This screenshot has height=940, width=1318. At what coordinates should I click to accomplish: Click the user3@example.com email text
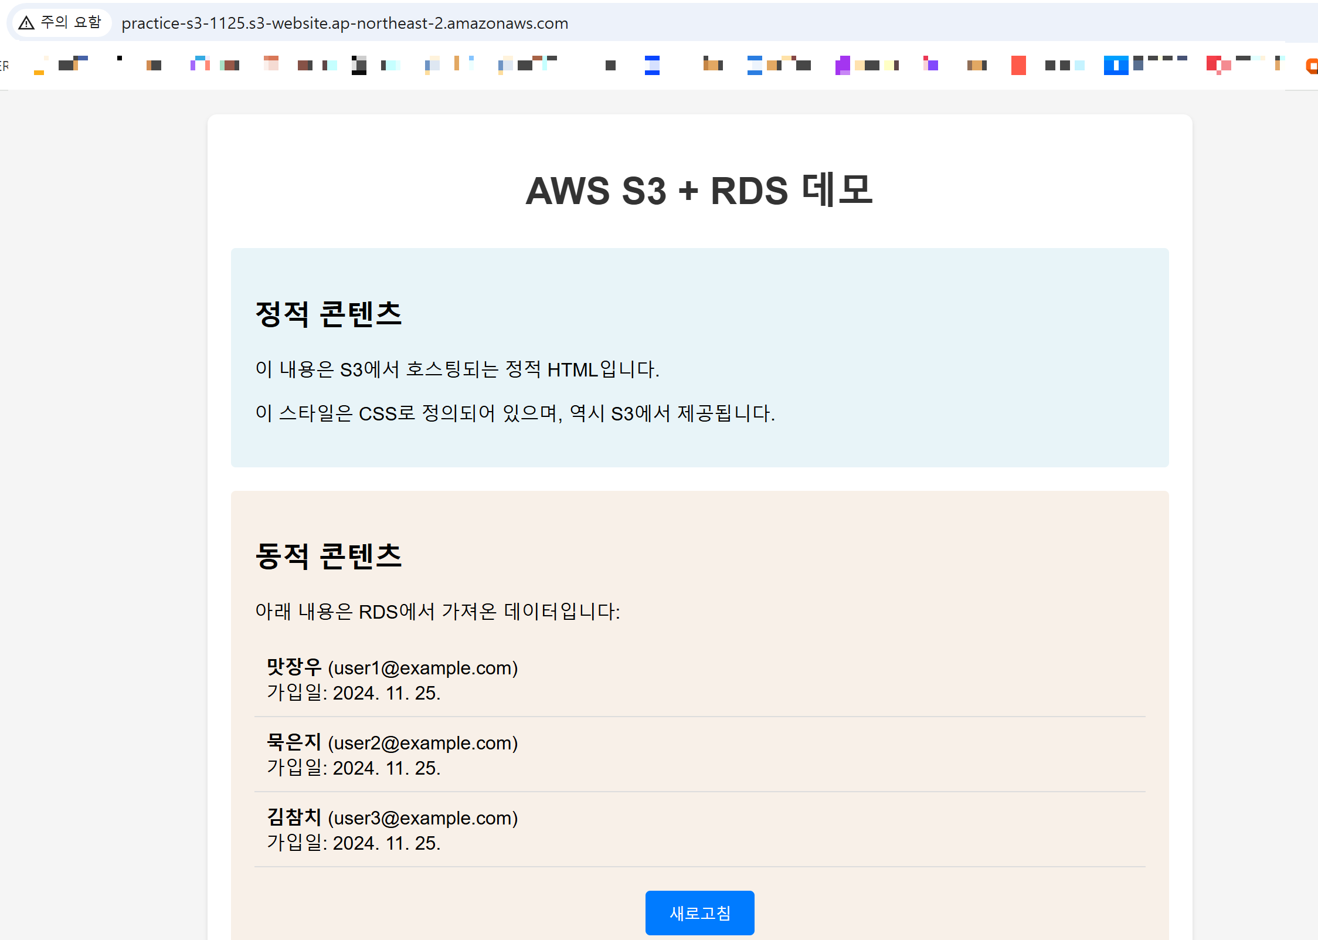point(423,818)
